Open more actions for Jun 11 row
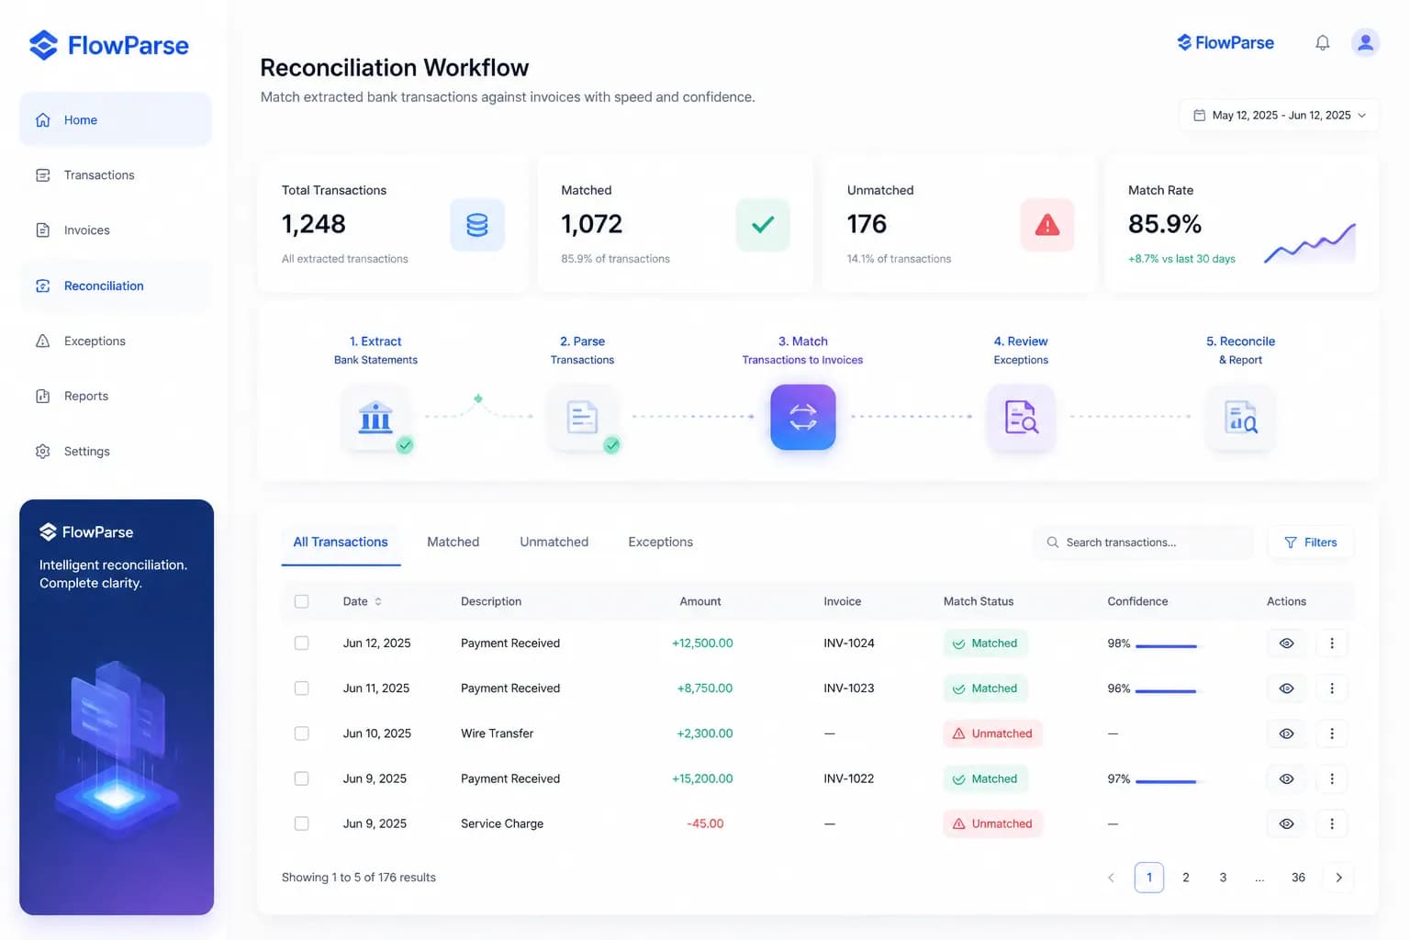The width and height of the screenshot is (1410, 940). [1332, 688]
